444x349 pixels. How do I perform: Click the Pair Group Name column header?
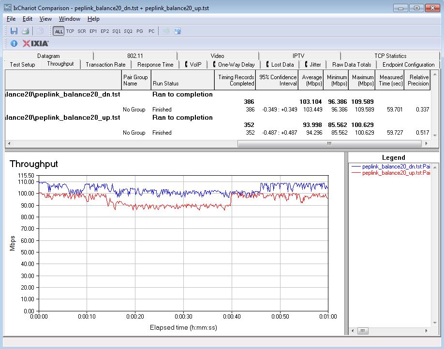point(136,80)
